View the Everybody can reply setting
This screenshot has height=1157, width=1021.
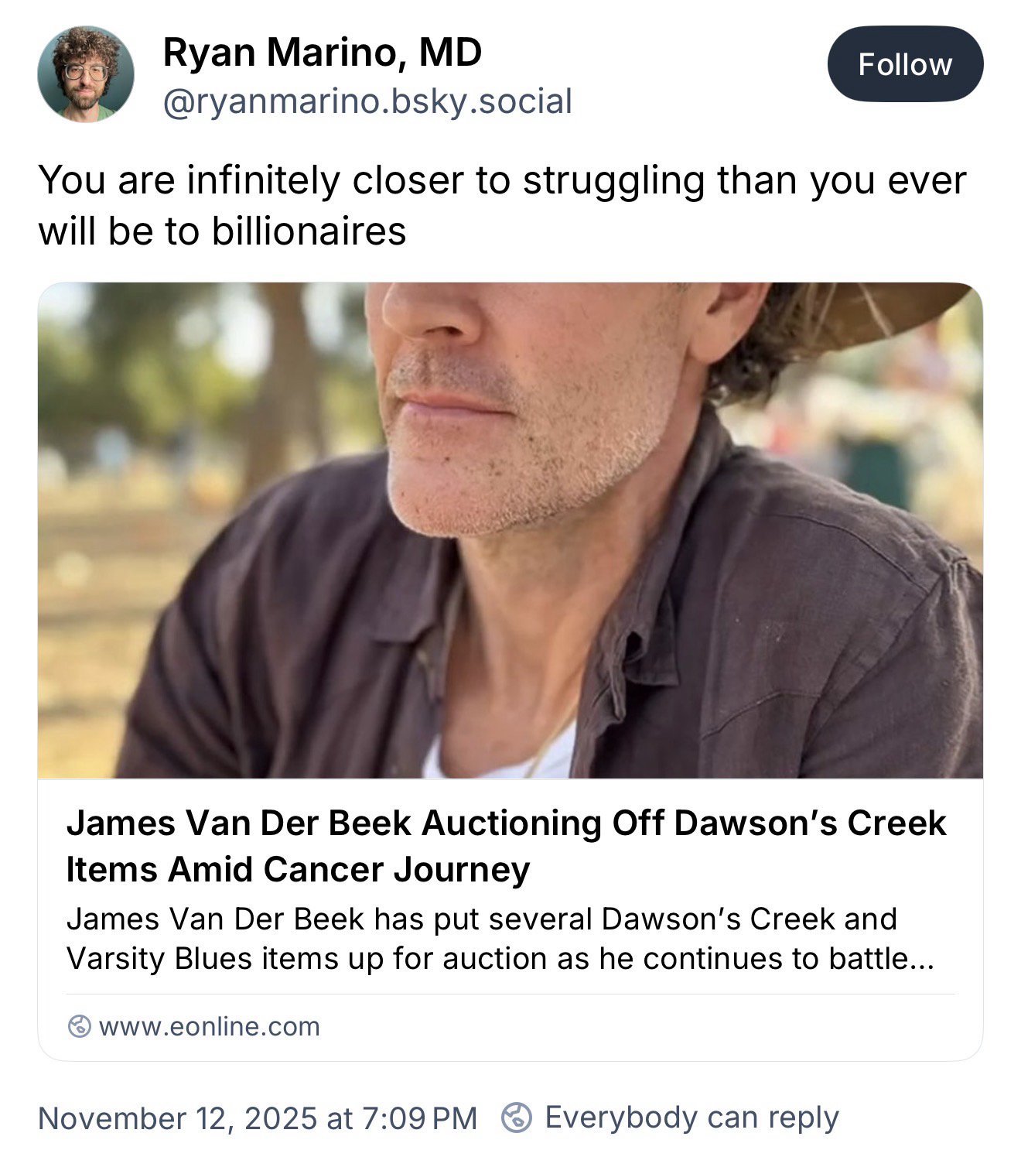(x=691, y=1118)
